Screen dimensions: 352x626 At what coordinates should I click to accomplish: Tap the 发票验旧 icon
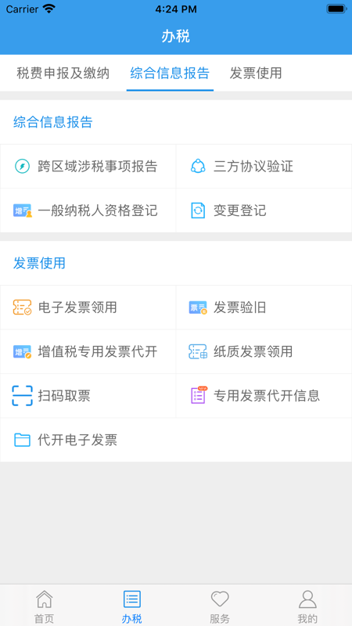(198, 308)
